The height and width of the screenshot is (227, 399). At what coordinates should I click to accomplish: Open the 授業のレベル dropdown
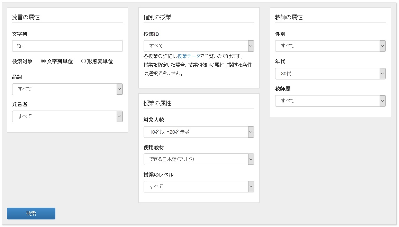(x=196, y=187)
